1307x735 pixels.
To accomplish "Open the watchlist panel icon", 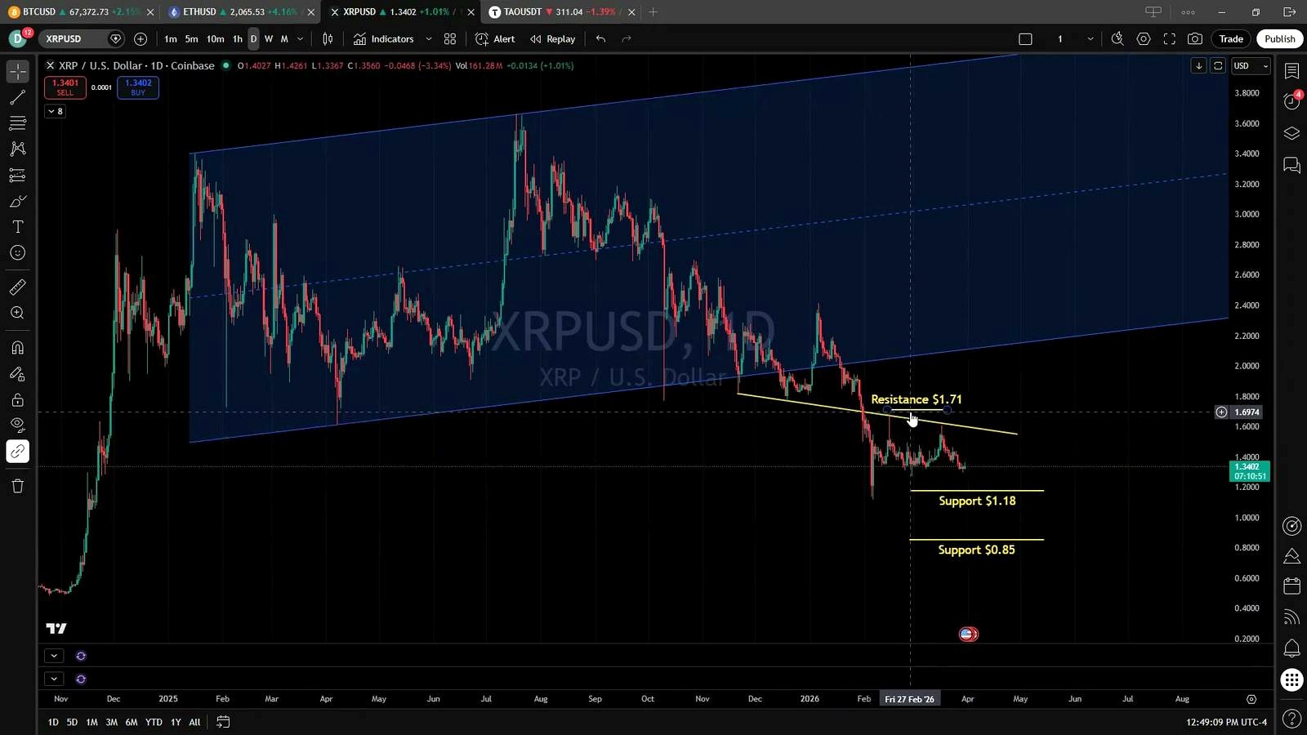I will pos(1291,71).
